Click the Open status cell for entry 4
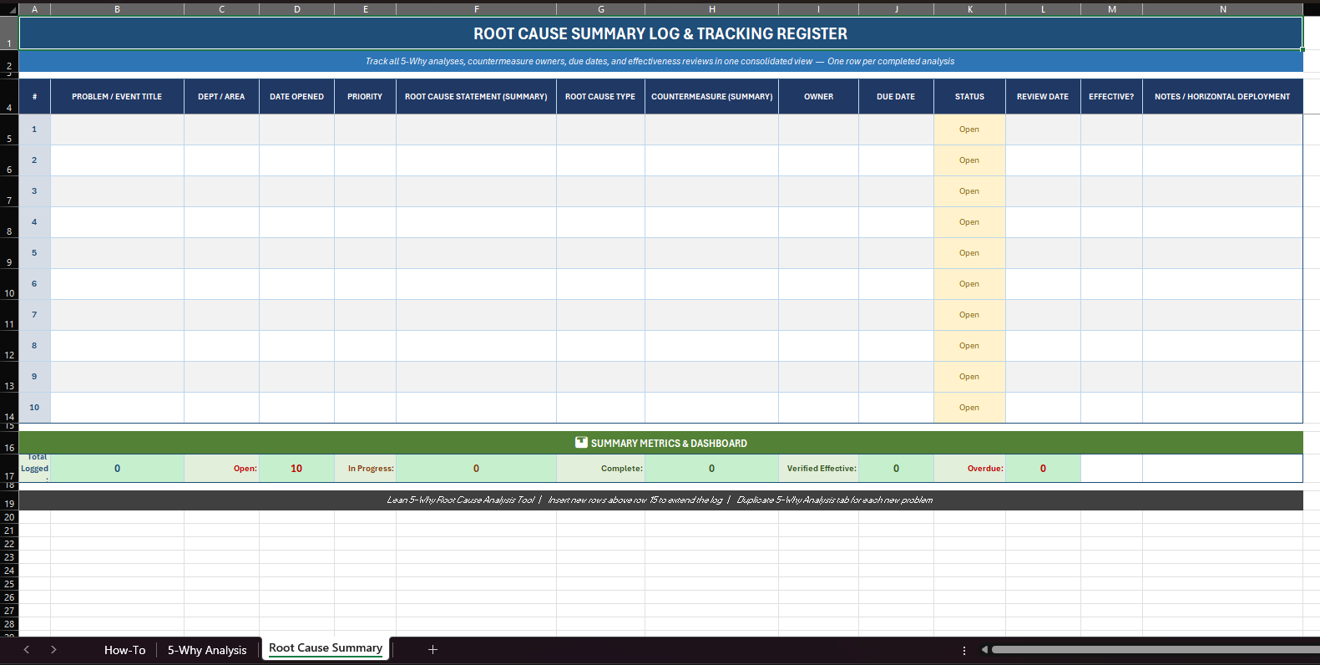1320x665 pixels. tap(969, 222)
